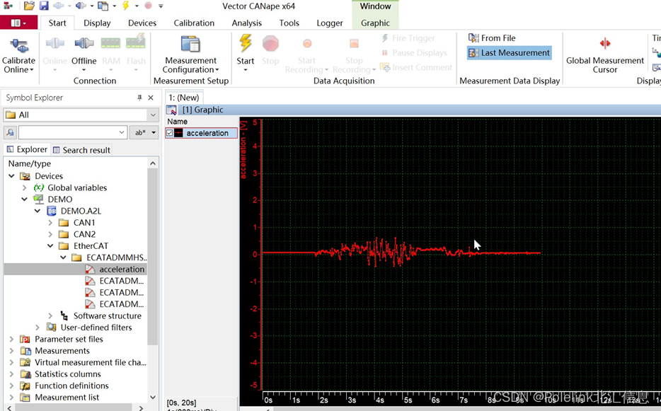Expand the Software structure node
Screen dimensions: 661x411
click(50, 316)
